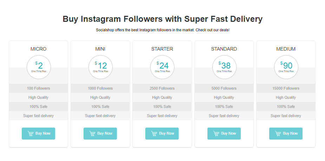Click the cart icon in STANDARD plan button

click(x=216, y=134)
